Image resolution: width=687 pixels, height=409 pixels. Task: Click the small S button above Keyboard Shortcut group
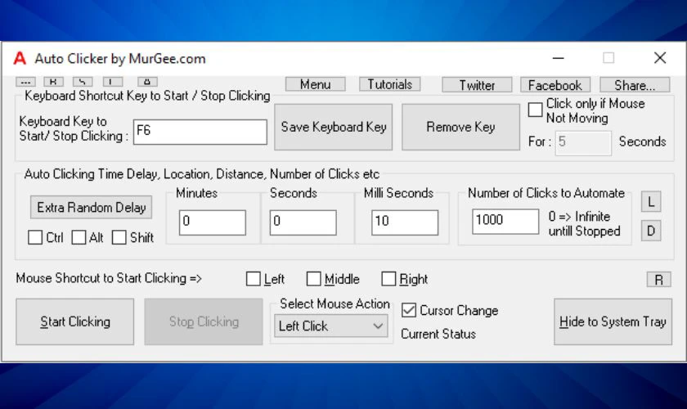click(83, 82)
